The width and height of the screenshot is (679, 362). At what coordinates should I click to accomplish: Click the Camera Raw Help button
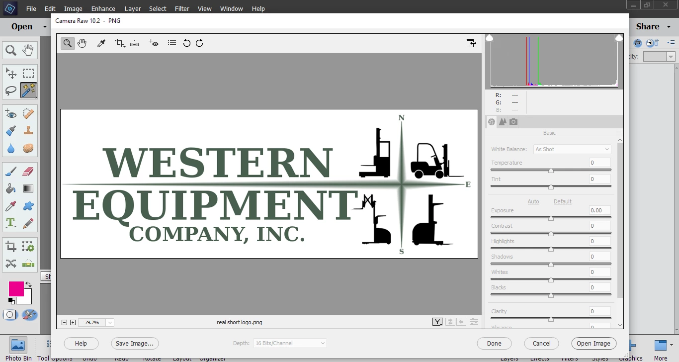81,343
